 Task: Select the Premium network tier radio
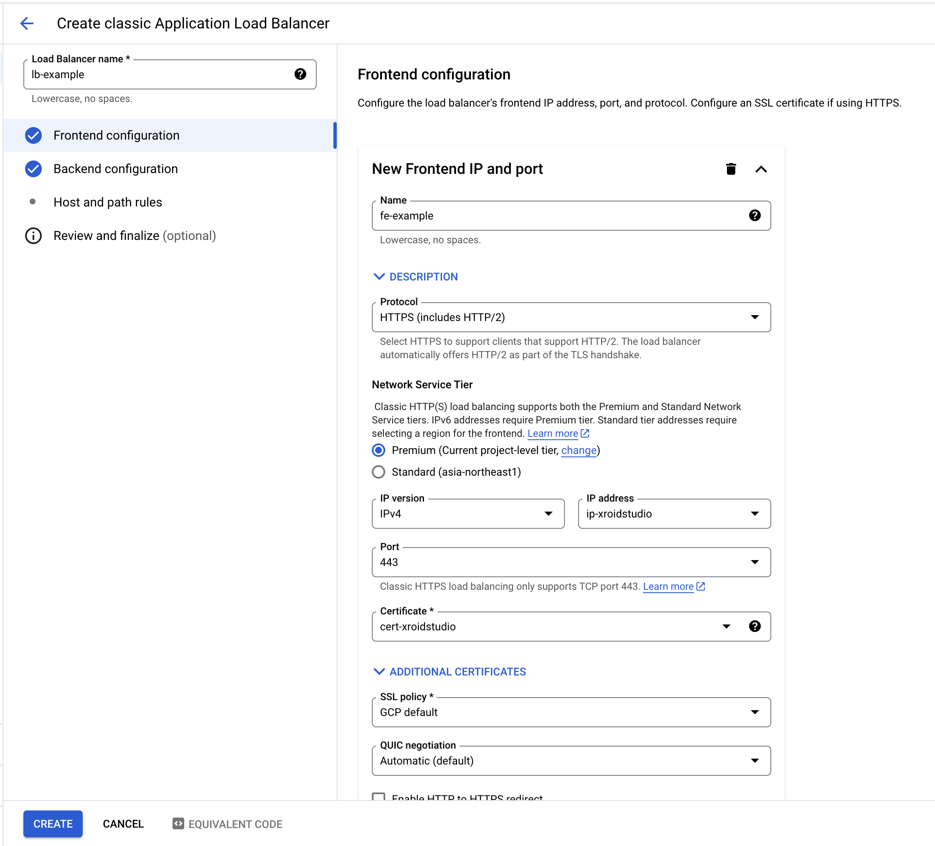tap(379, 450)
